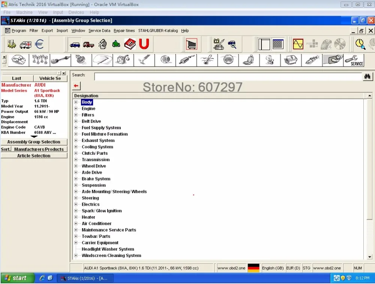The image size is (375, 284).
Task: Select Maintenance Service Parts row
Action: 109,230
